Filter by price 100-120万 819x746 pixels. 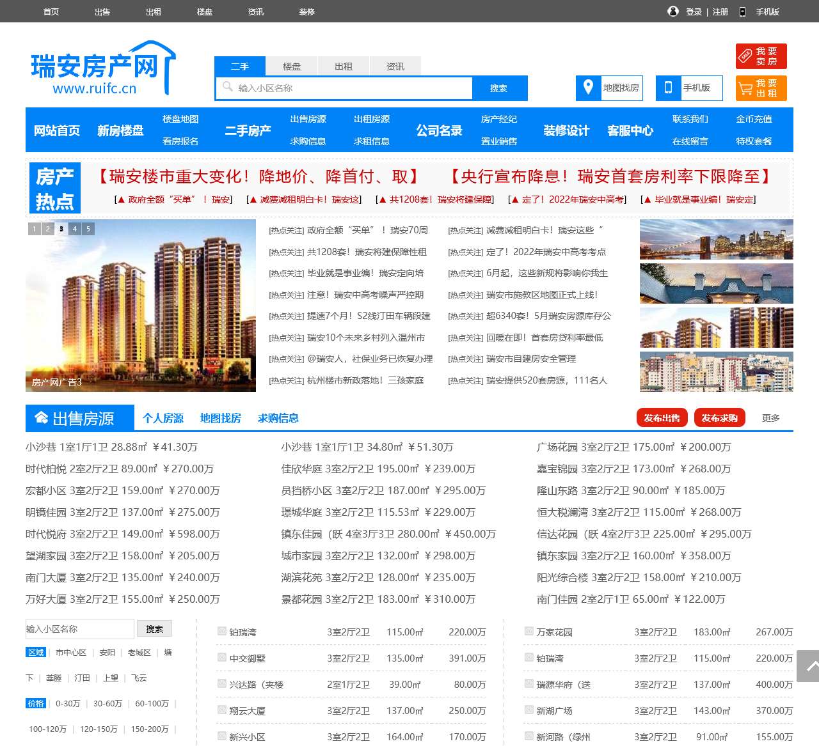[x=47, y=729]
